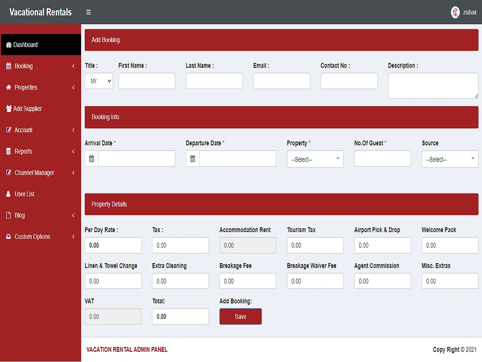Go to Dashboard in the sidebar

click(x=40, y=44)
